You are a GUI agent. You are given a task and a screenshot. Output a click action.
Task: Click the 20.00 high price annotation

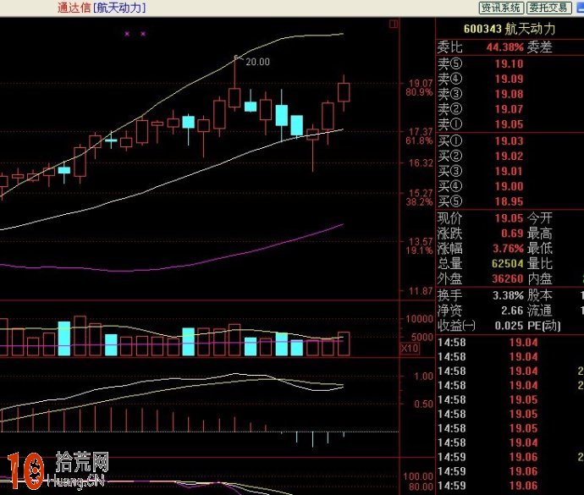pos(257,62)
